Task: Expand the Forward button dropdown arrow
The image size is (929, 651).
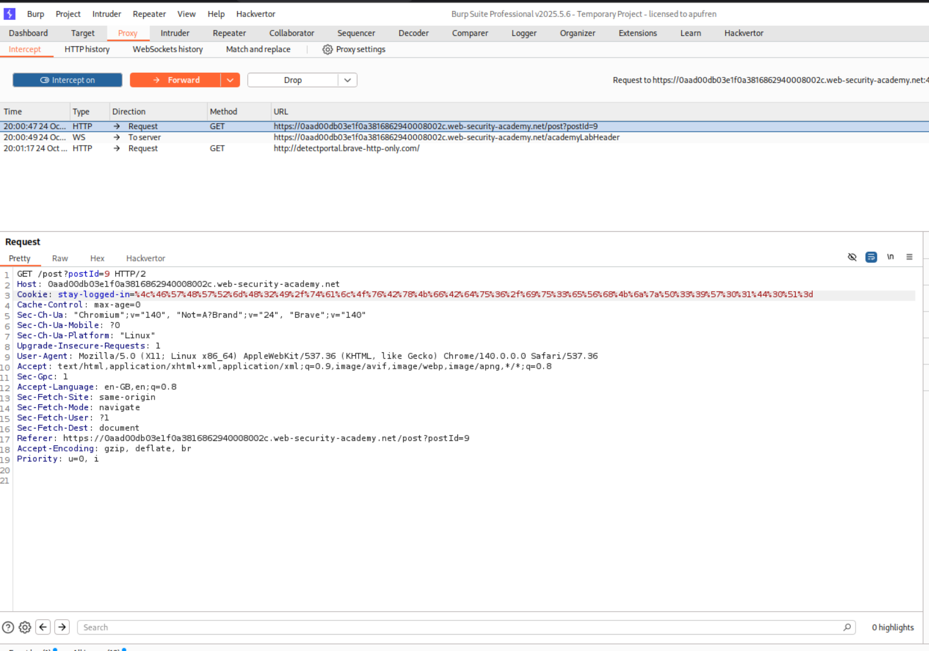Action: point(230,80)
